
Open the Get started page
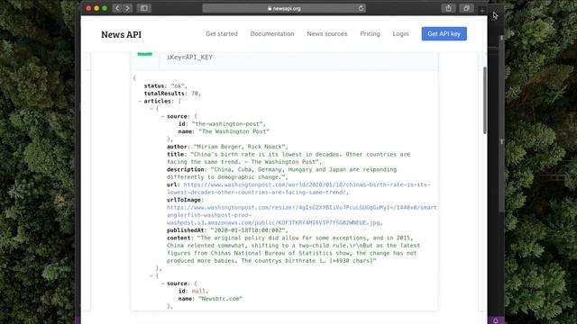[222, 34]
